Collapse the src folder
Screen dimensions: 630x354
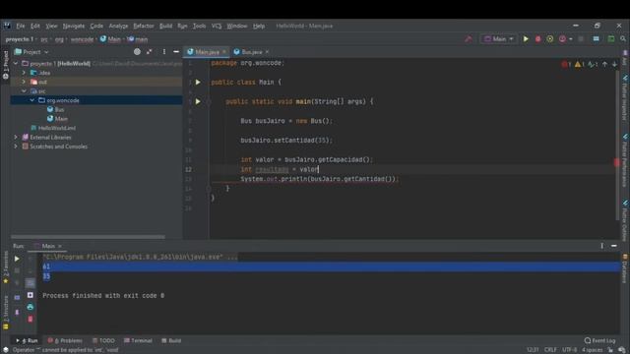coord(24,91)
